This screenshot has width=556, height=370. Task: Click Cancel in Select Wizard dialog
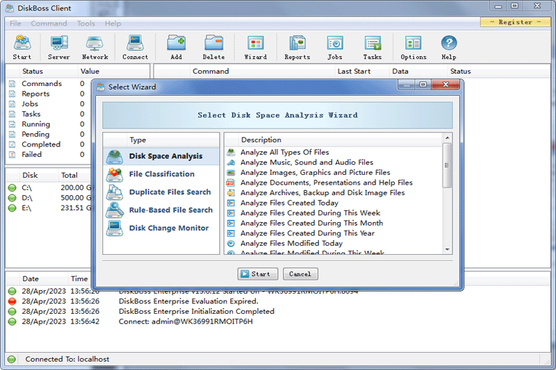(300, 274)
